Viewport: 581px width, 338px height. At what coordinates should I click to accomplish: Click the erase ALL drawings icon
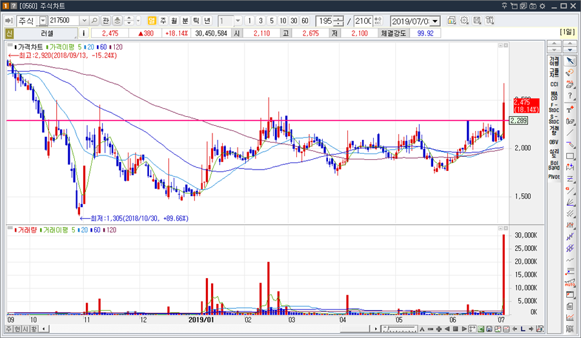[570, 84]
